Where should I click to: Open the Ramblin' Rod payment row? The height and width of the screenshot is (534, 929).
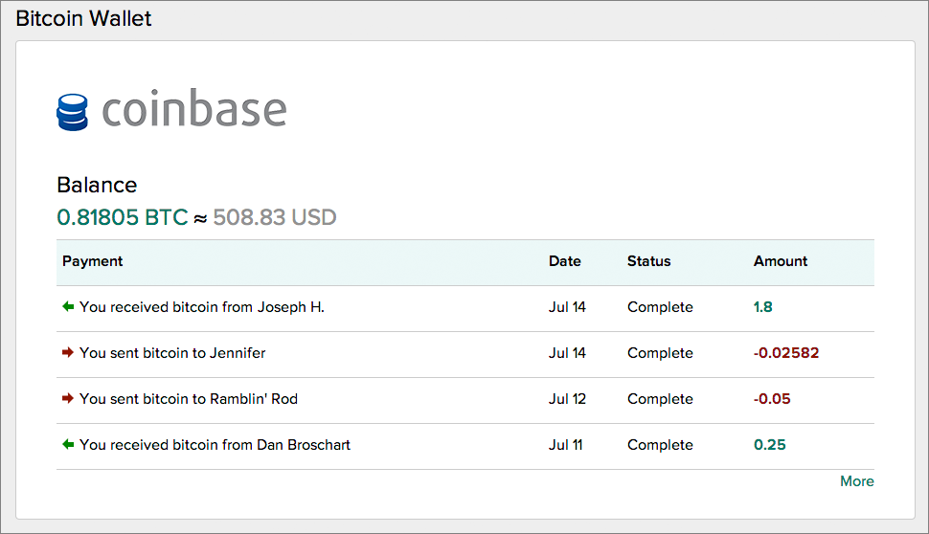[465, 400]
